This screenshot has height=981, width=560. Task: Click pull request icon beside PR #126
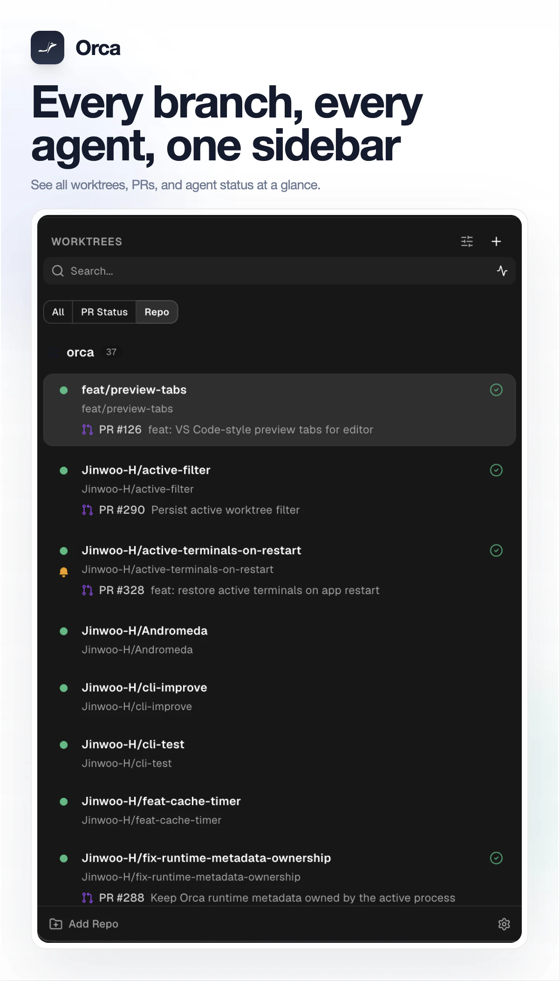pos(87,429)
